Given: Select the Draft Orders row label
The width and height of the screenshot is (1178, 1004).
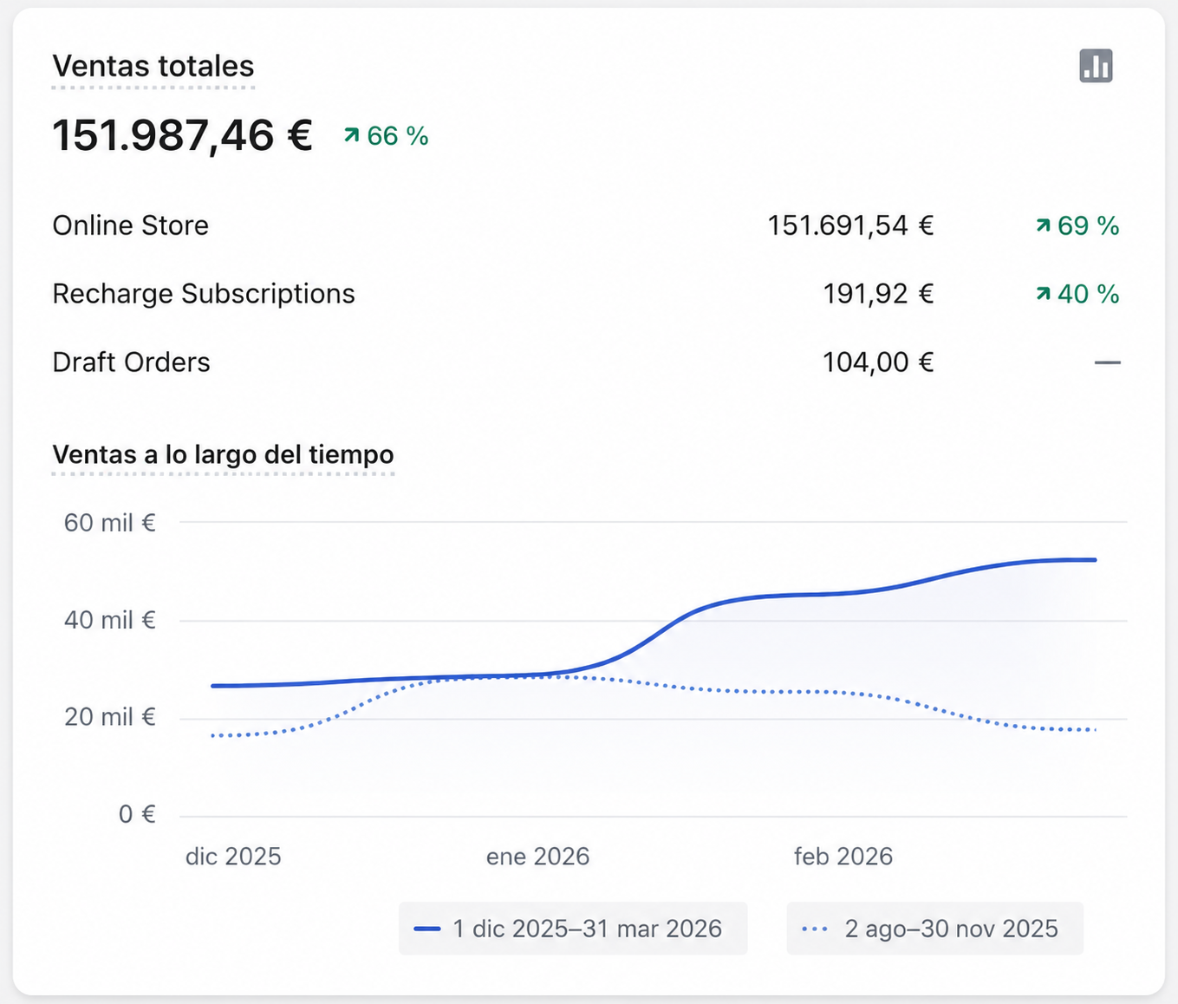Looking at the screenshot, I should point(131,362).
